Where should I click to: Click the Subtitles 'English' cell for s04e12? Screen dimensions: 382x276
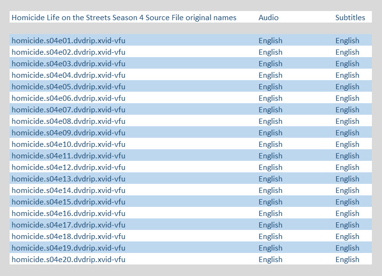[347, 167]
